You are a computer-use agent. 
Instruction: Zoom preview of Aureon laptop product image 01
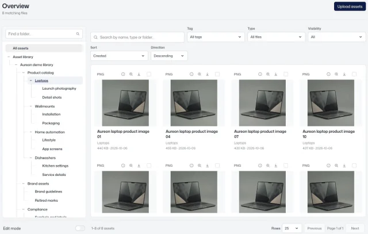(131, 74)
